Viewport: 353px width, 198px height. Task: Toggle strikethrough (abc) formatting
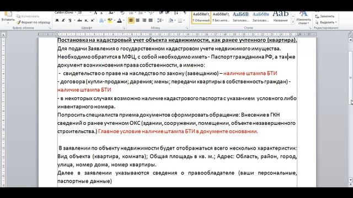(79, 20)
